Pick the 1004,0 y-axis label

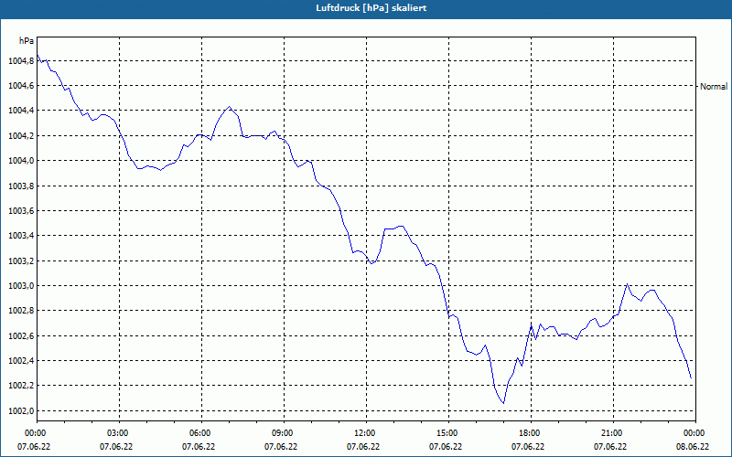(21, 161)
